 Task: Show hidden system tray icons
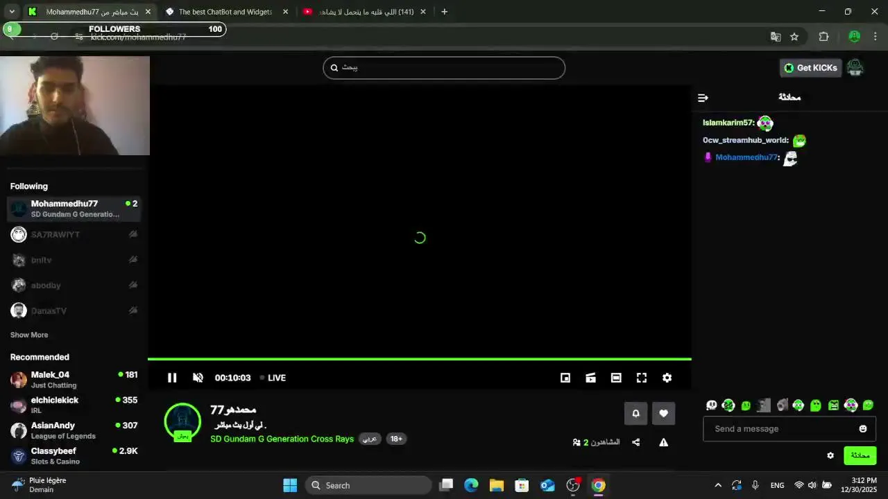point(718,485)
